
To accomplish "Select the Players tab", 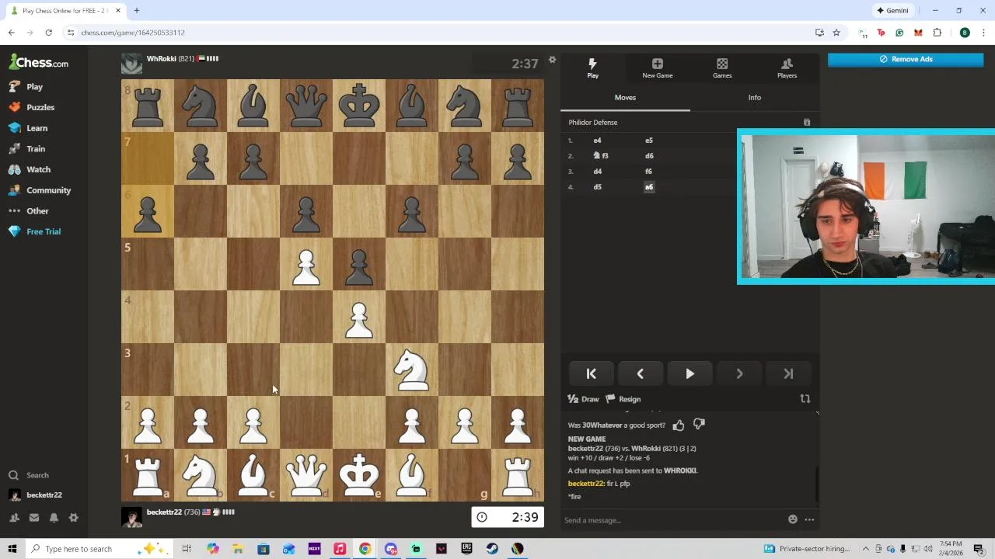I will pos(787,68).
